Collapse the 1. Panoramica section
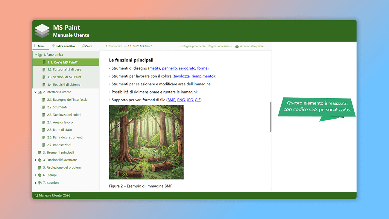The width and height of the screenshot is (389, 219). click(35, 54)
